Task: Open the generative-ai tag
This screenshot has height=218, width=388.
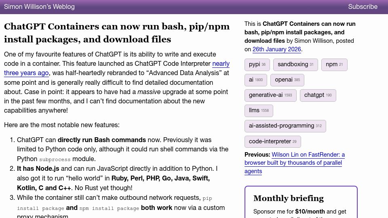Action: tap(270, 95)
